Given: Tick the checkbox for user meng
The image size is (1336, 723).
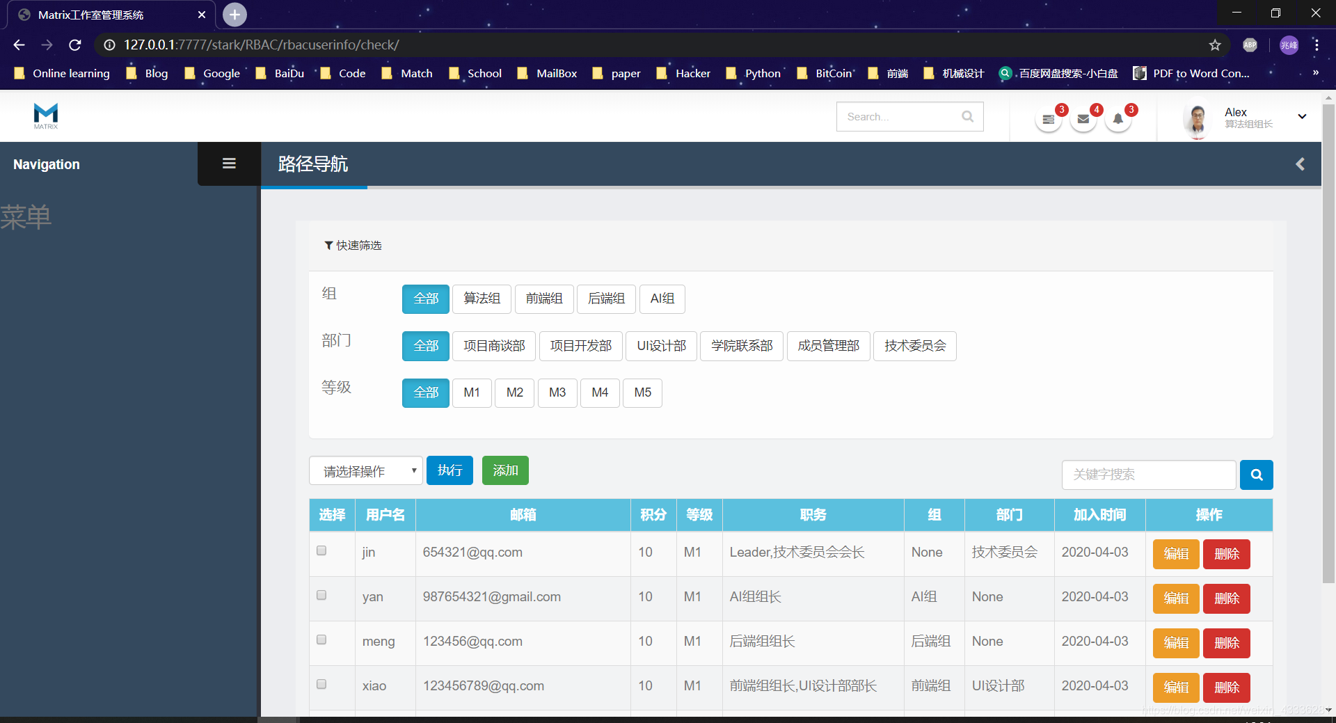Looking at the screenshot, I should click(321, 639).
